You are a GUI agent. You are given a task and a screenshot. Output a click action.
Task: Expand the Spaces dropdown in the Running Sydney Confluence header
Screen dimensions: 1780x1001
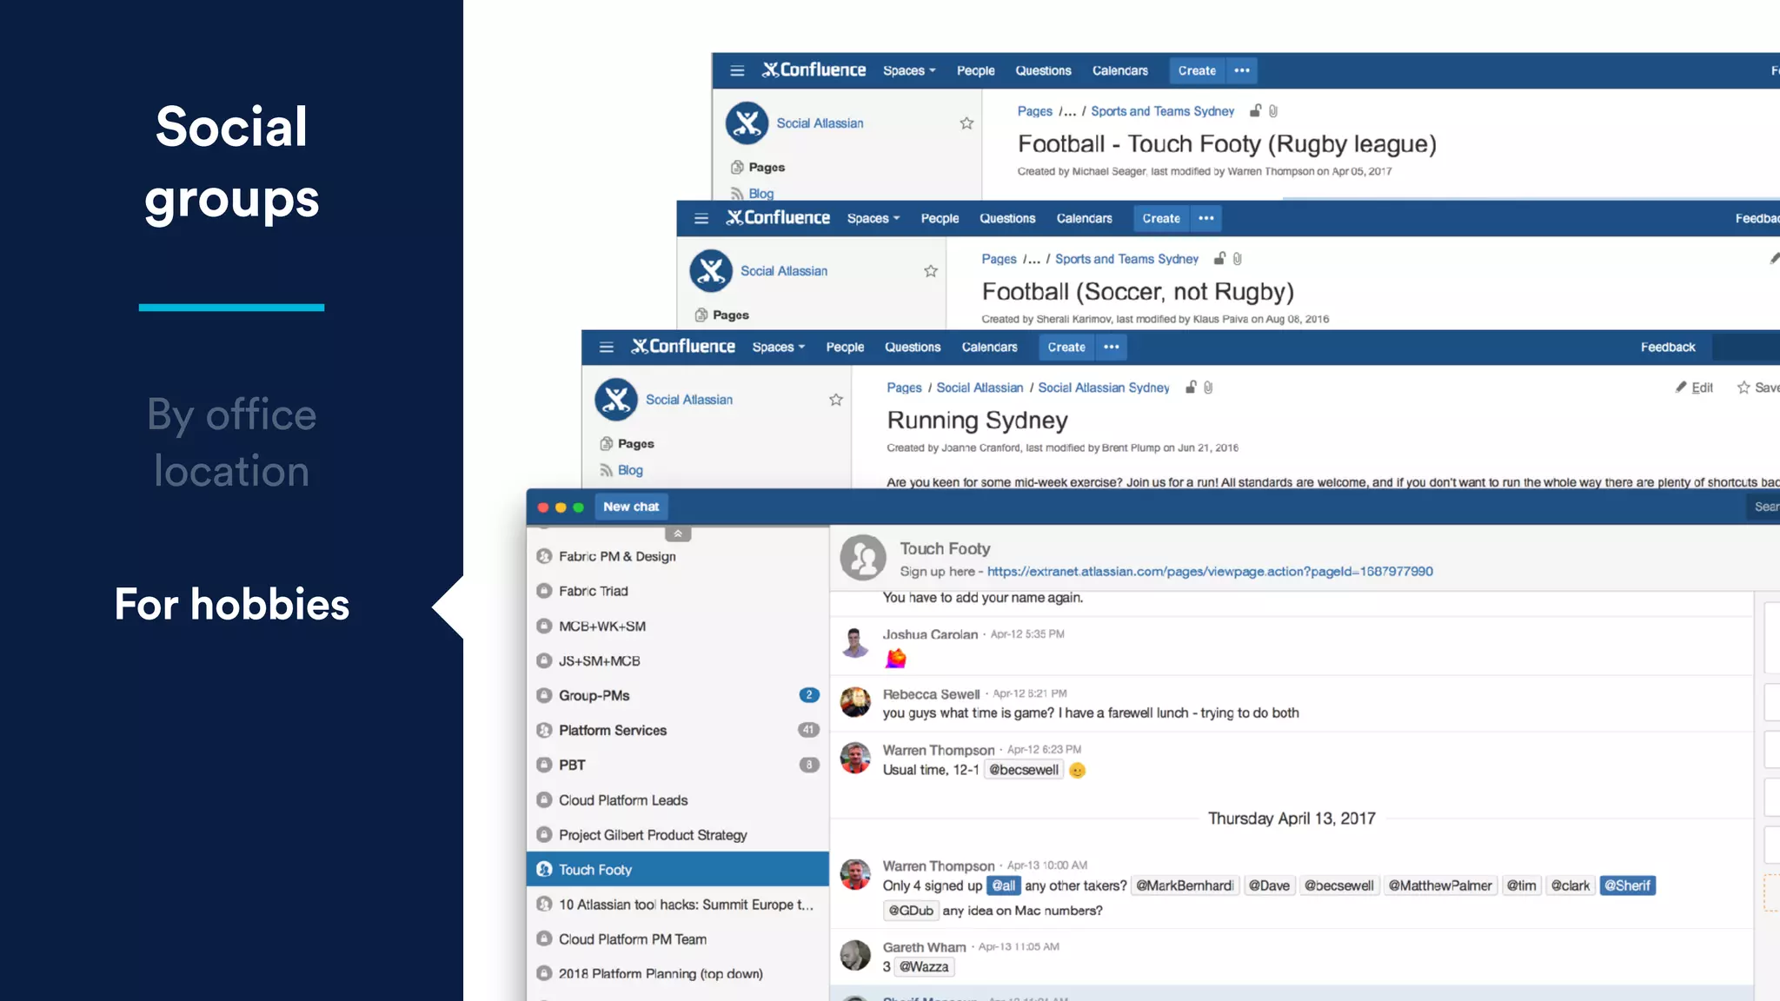point(778,347)
